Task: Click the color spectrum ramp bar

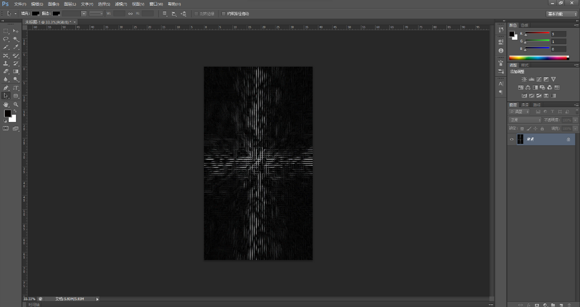Action: tap(539, 58)
